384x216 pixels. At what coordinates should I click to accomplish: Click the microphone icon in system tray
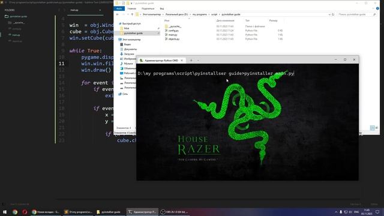(341, 212)
